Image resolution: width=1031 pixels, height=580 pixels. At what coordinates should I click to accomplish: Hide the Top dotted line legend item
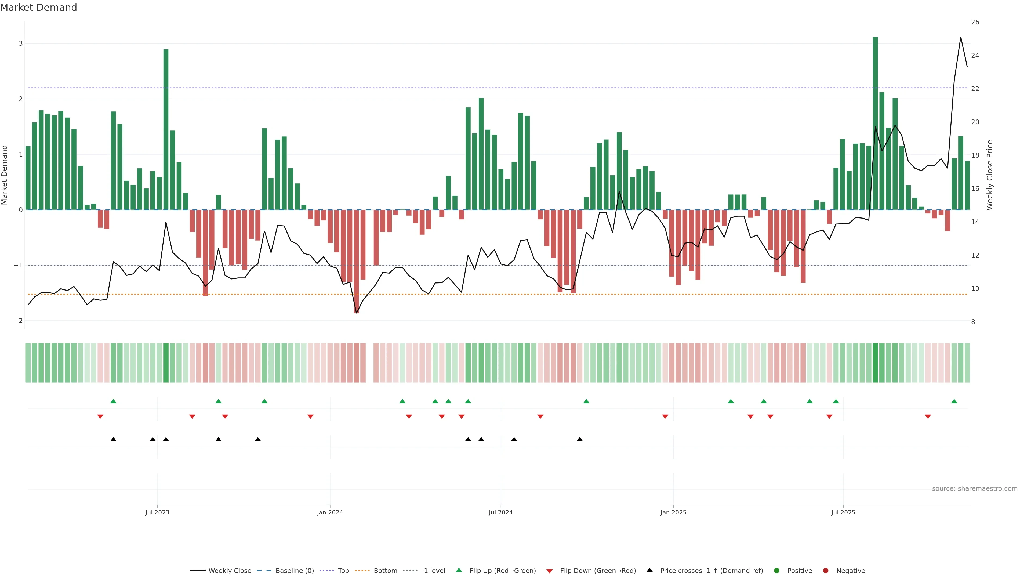pyautogui.click(x=343, y=571)
